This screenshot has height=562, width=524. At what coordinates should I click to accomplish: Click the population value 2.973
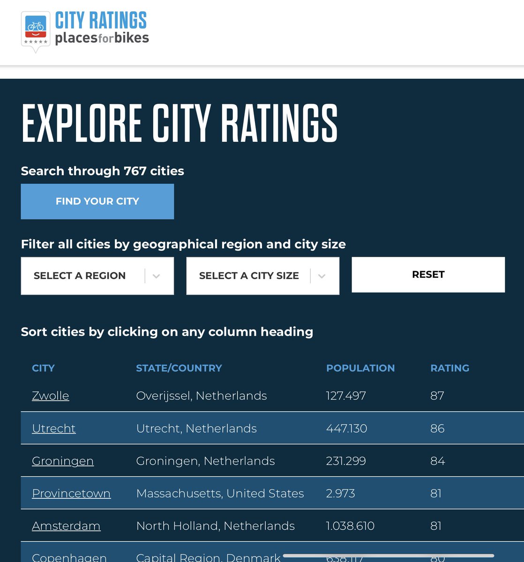pyautogui.click(x=341, y=494)
